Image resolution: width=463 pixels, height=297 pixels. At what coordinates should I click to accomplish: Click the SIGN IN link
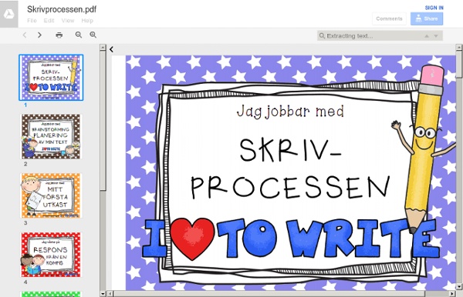pos(434,8)
